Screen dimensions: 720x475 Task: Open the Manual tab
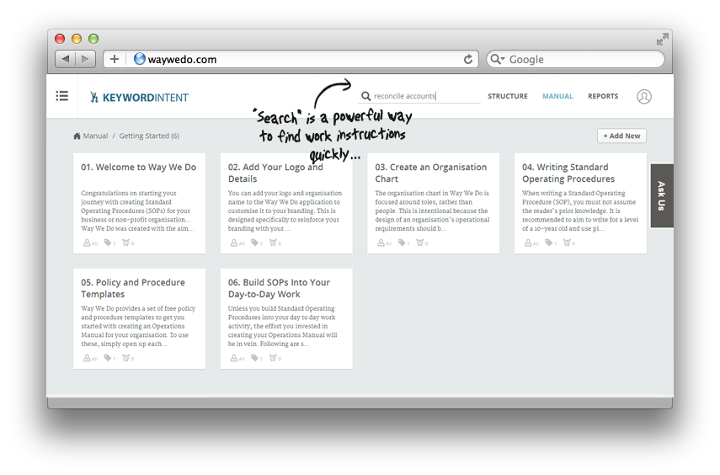tap(557, 96)
